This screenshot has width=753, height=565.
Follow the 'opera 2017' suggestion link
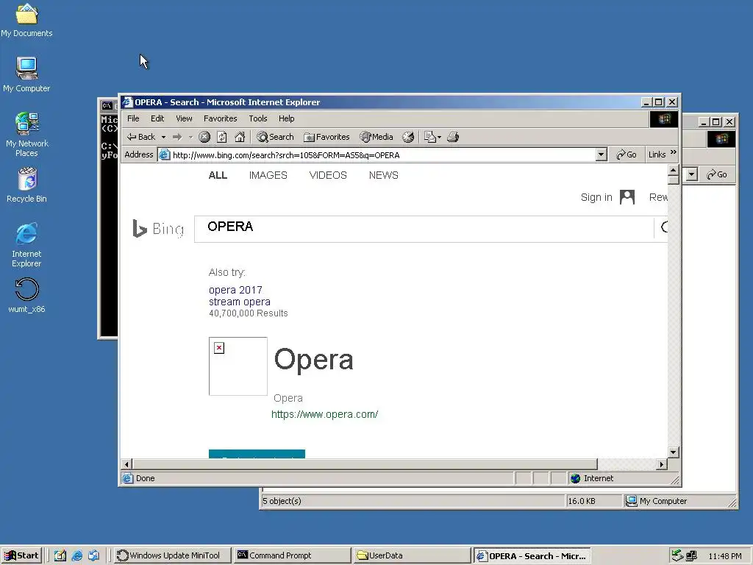pyautogui.click(x=235, y=290)
